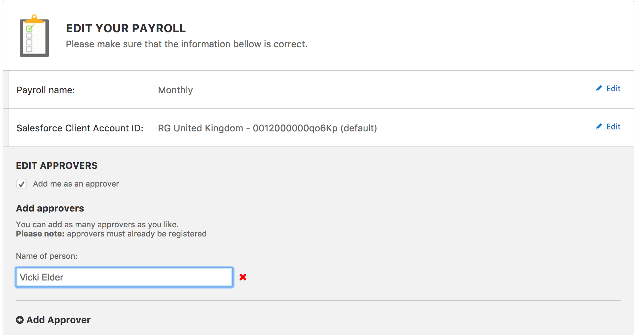This screenshot has width=637, height=335.
Task: Open Edit link for Salesforce Client Account ID
Action: (613, 127)
